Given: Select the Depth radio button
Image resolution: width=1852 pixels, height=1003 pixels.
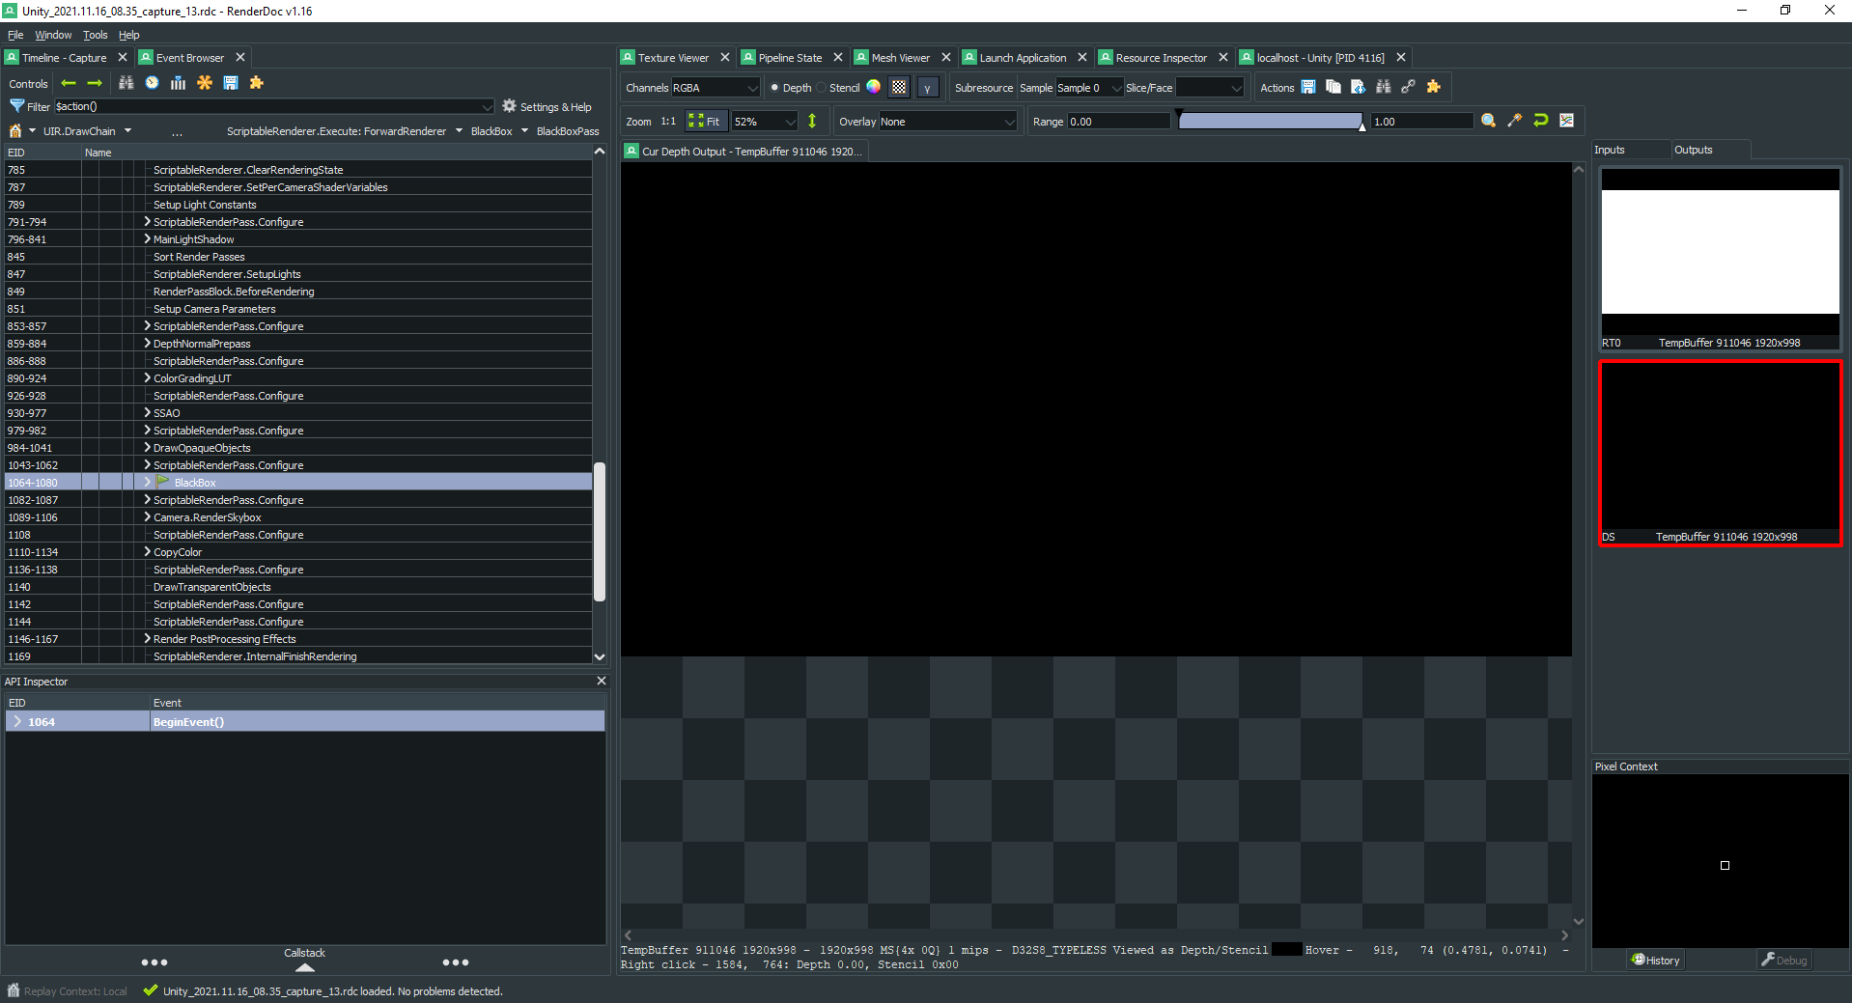Looking at the screenshot, I should 774,88.
